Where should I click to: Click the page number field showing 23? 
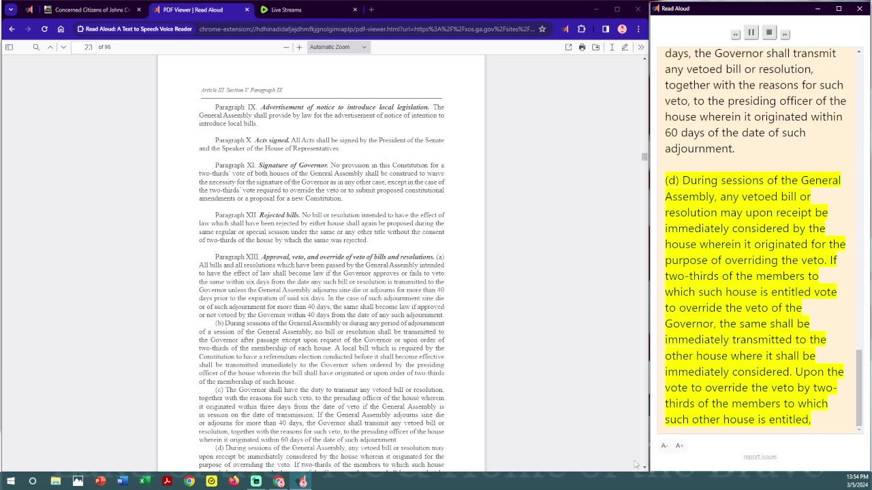(x=83, y=47)
